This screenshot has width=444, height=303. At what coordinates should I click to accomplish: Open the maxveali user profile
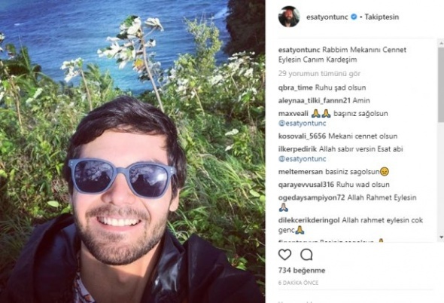[x=293, y=114]
